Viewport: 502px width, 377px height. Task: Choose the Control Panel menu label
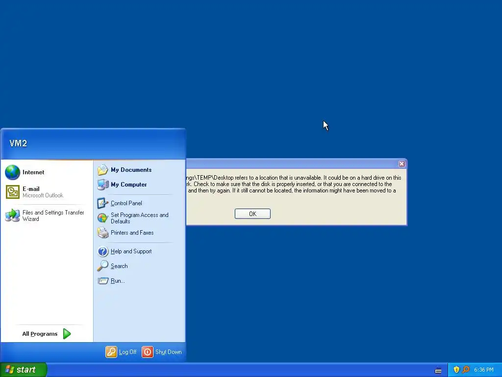click(x=126, y=203)
